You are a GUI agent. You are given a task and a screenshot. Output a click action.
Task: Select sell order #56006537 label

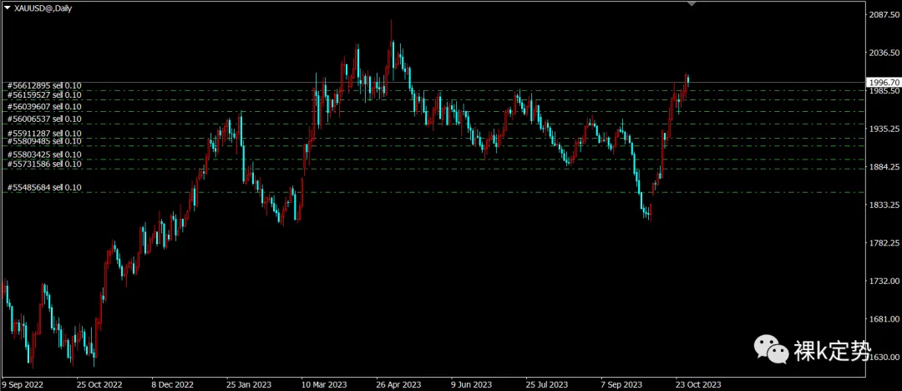(44, 119)
